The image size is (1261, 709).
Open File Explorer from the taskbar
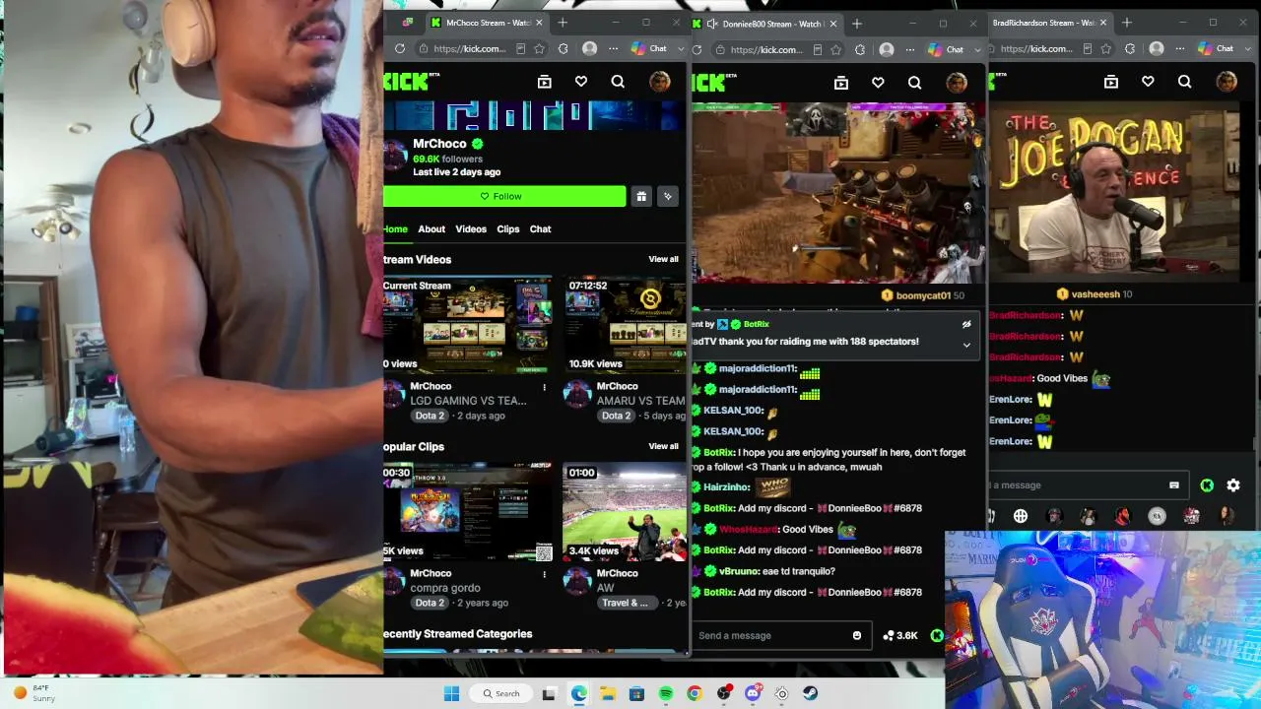[608, 693]
